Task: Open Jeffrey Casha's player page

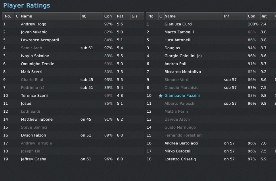Action: 33,159
